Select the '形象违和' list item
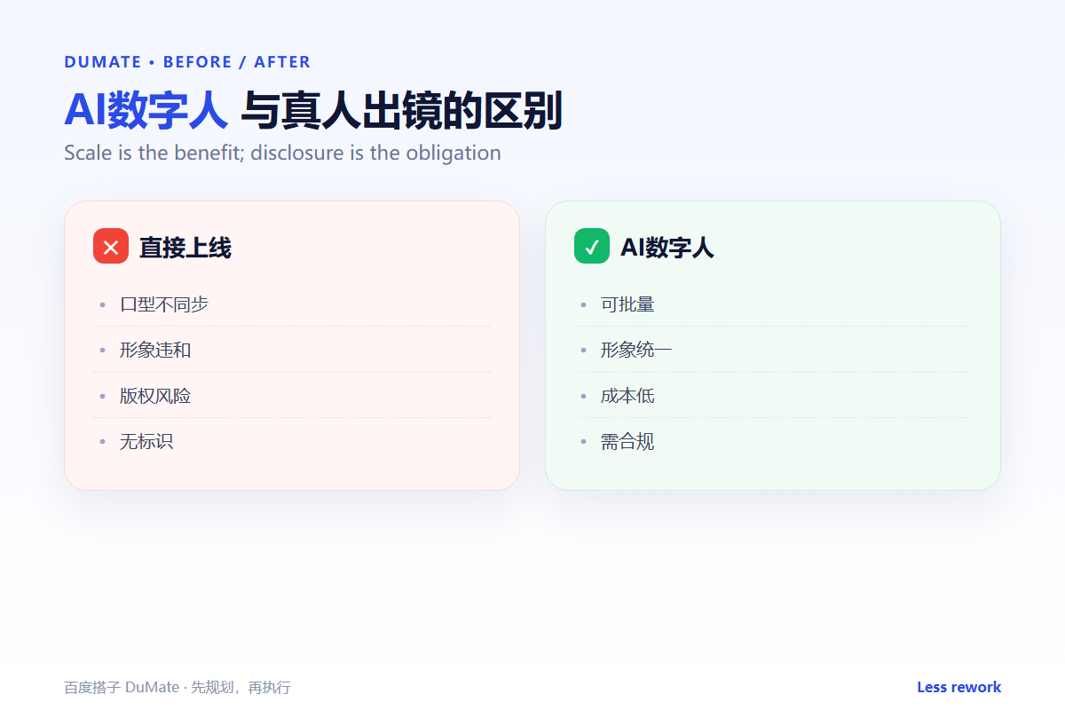 tap(292, 350)
